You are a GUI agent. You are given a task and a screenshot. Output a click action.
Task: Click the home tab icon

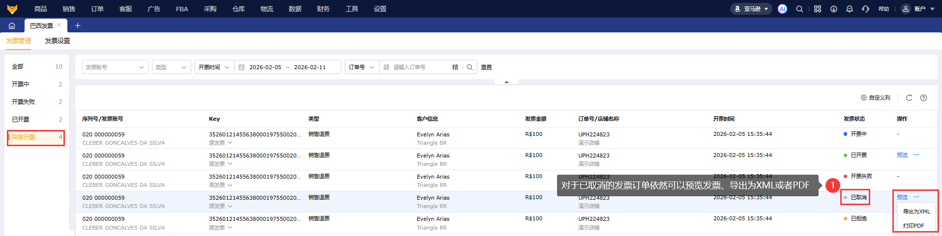(12, 26)
